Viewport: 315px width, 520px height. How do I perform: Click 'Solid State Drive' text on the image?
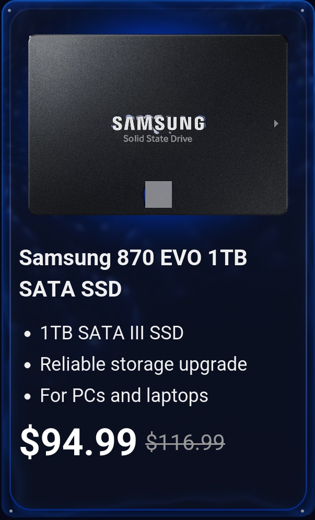[x=158, y=139]
